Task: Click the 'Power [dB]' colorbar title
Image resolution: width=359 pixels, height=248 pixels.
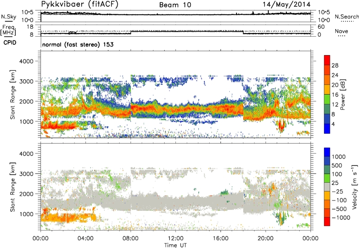Action: click(x=342, y=94)
